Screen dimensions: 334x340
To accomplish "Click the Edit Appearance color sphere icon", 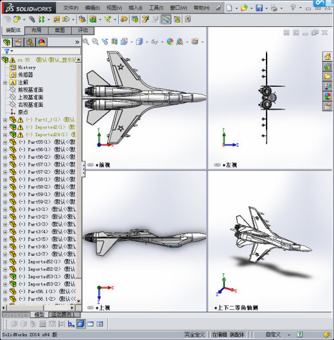I will click(170, 41).
